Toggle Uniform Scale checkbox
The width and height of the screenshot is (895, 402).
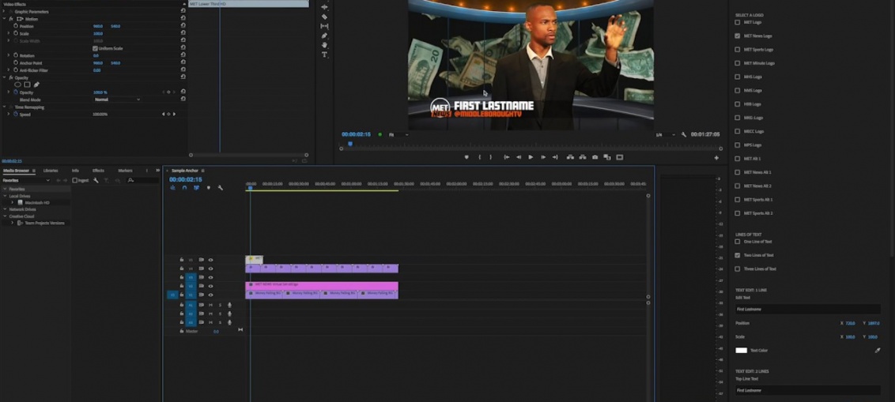(x=95, y=48)
